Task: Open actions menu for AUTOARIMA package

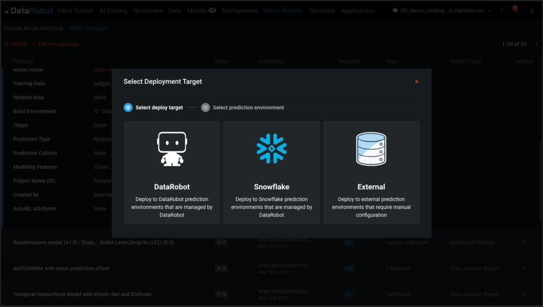Action: pyautogui.click(x=525, y=268)
